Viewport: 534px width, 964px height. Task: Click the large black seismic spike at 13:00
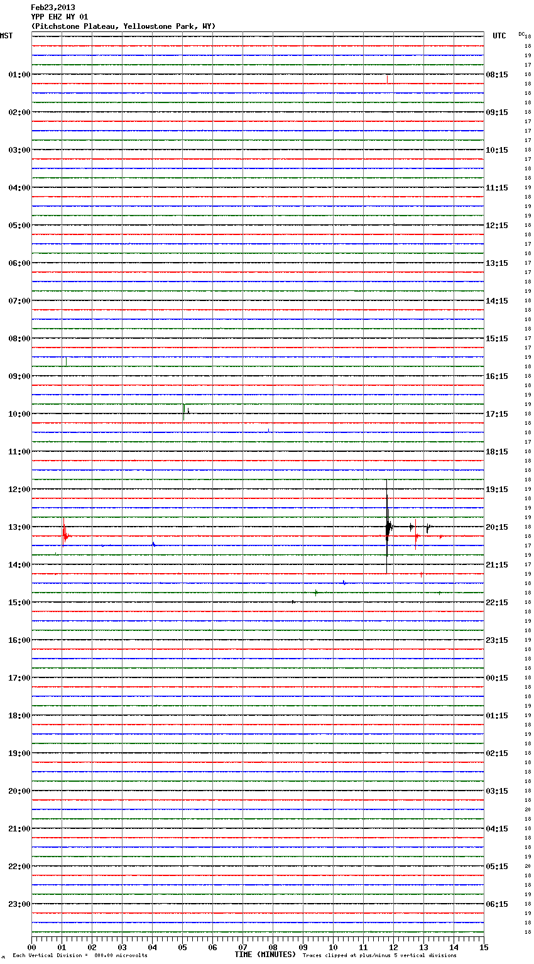(387, 527)
